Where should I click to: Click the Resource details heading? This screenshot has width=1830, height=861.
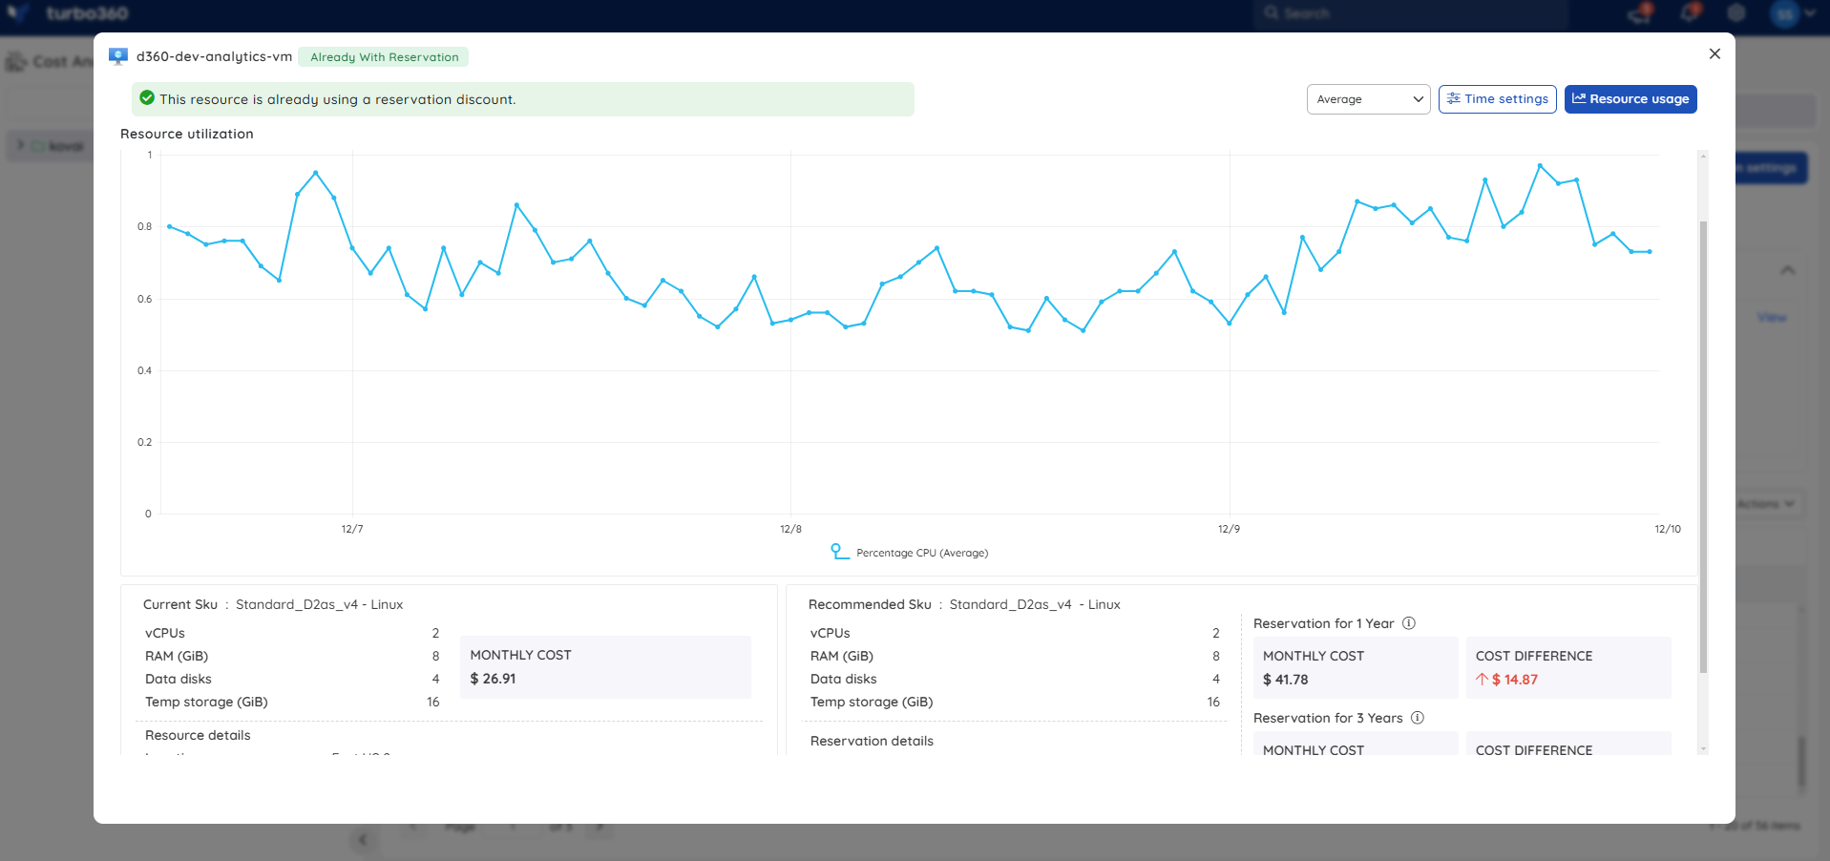tap(198, 735)
